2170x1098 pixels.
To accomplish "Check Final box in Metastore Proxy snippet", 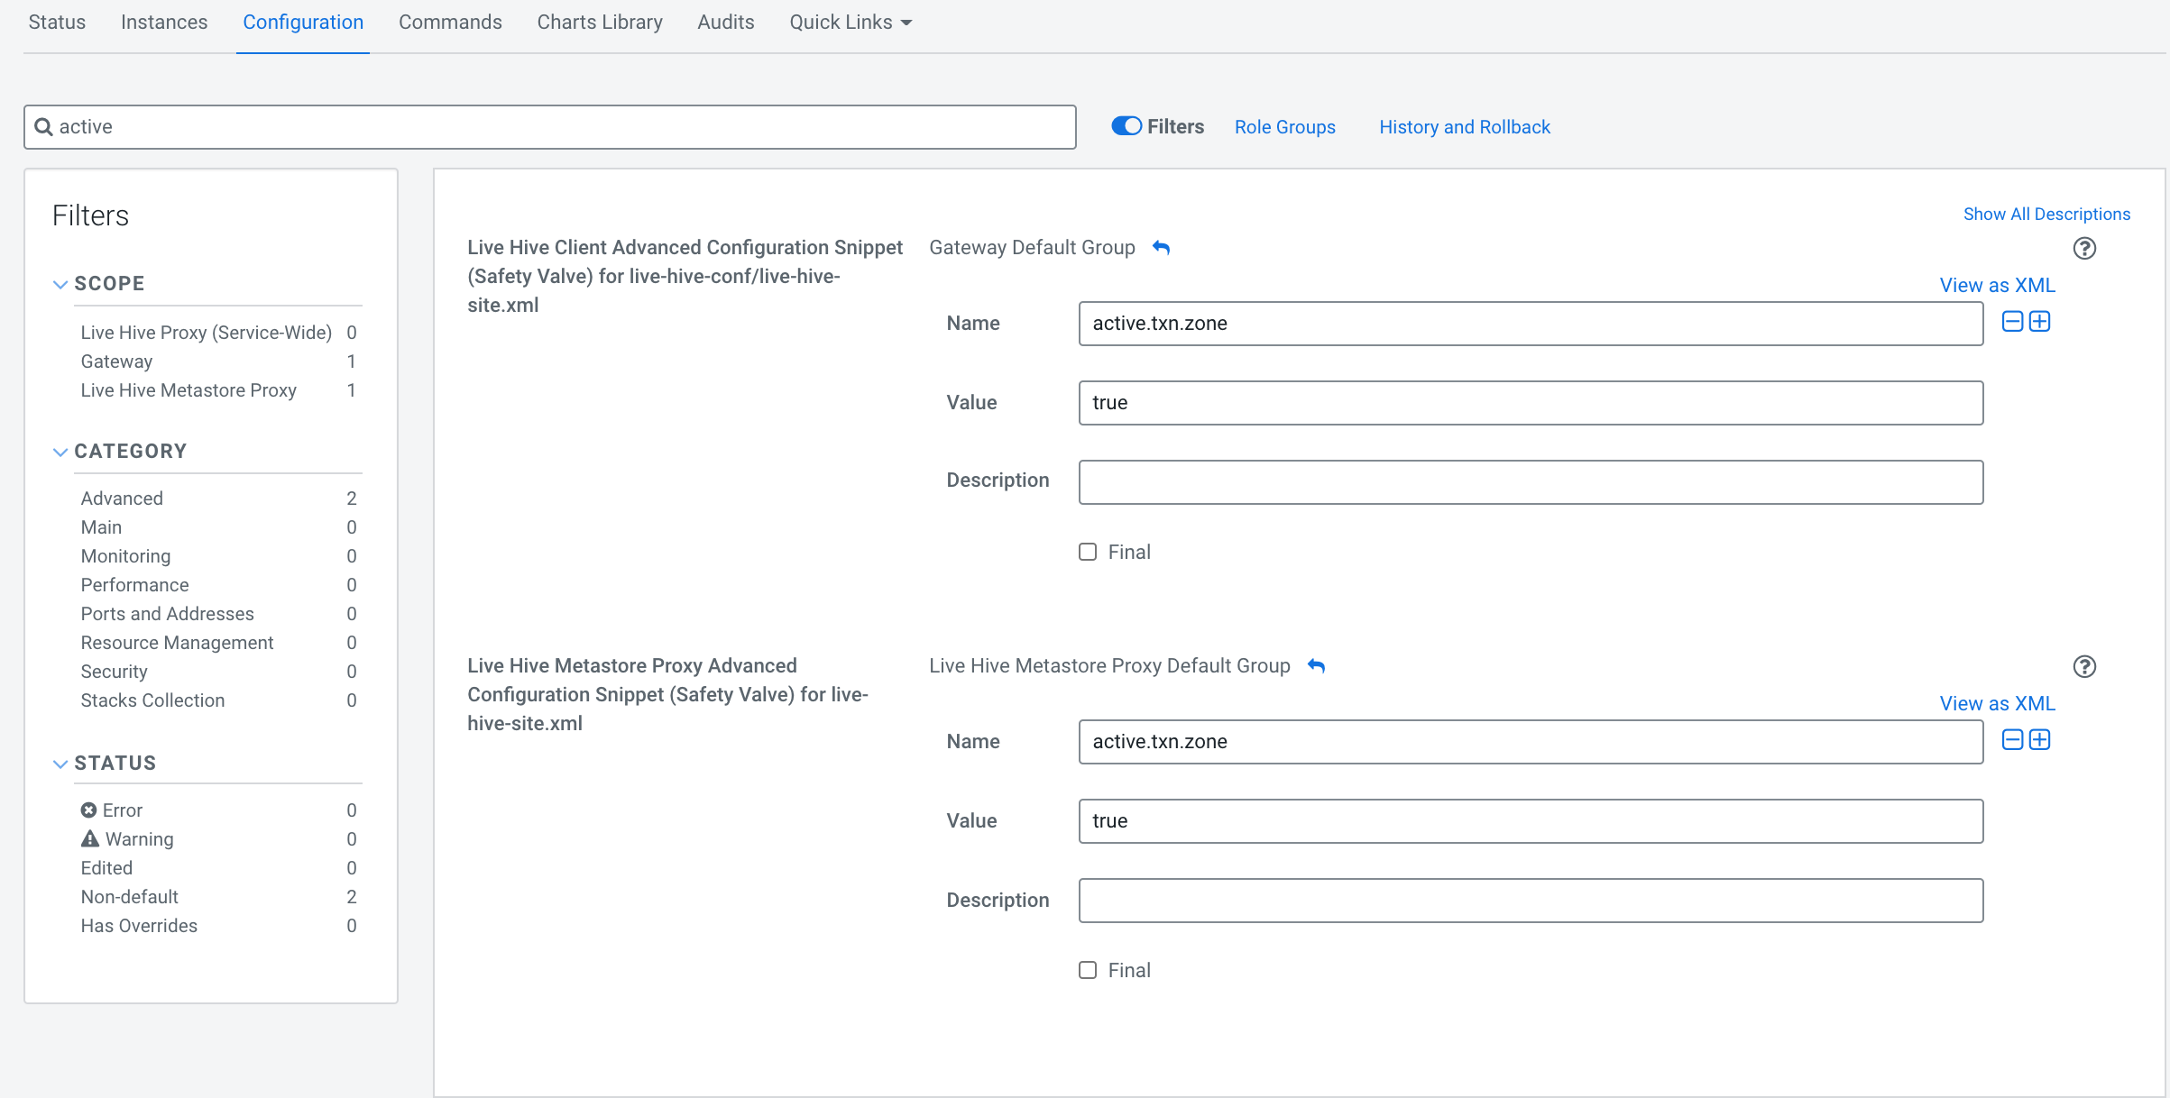I will tap(1088, 970).
